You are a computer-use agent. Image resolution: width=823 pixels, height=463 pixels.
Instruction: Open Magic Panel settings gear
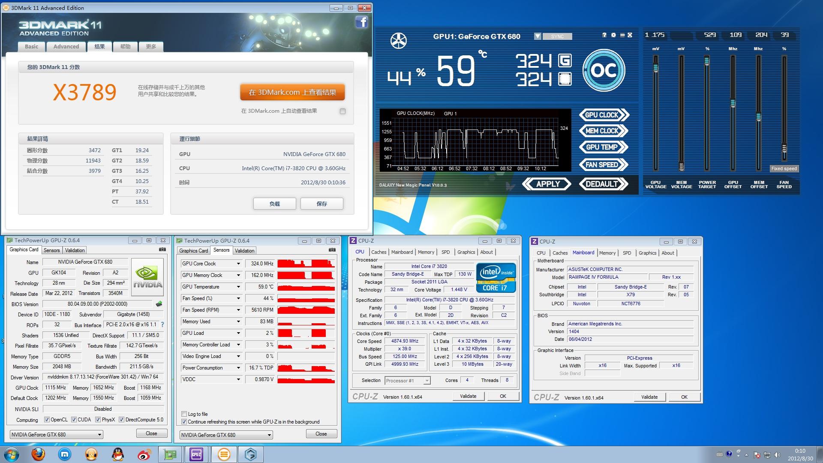pos(613,35)
